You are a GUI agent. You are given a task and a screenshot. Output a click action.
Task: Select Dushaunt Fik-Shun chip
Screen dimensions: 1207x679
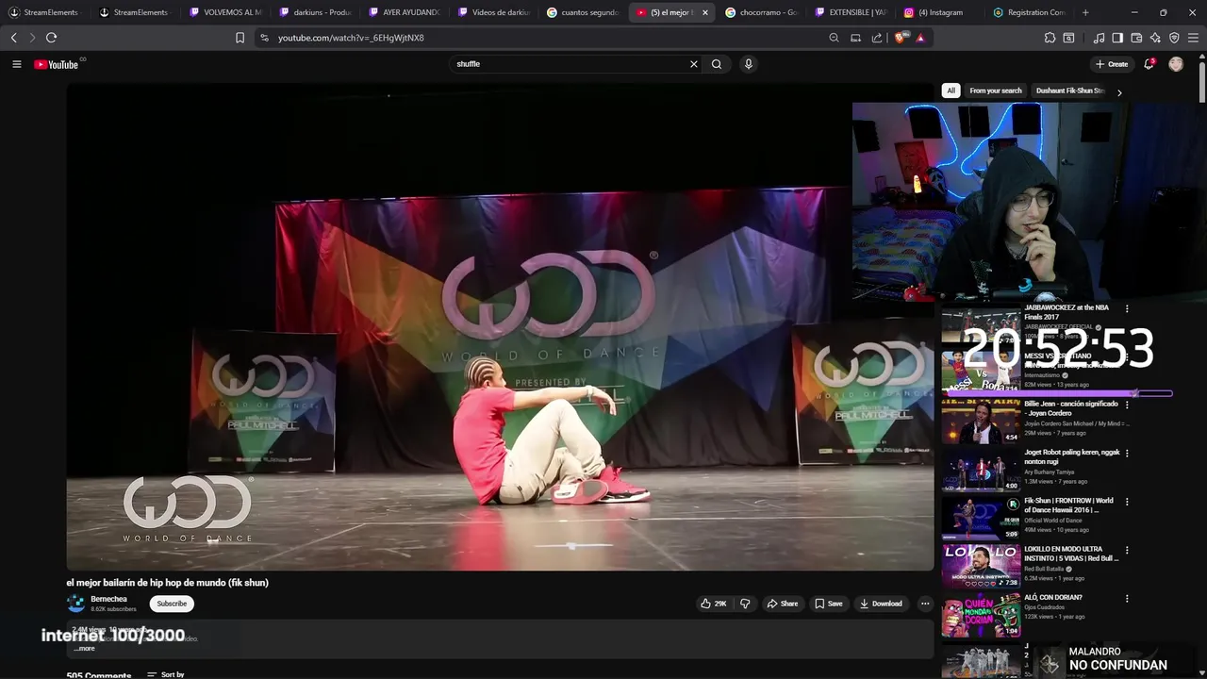[1070, 91]
